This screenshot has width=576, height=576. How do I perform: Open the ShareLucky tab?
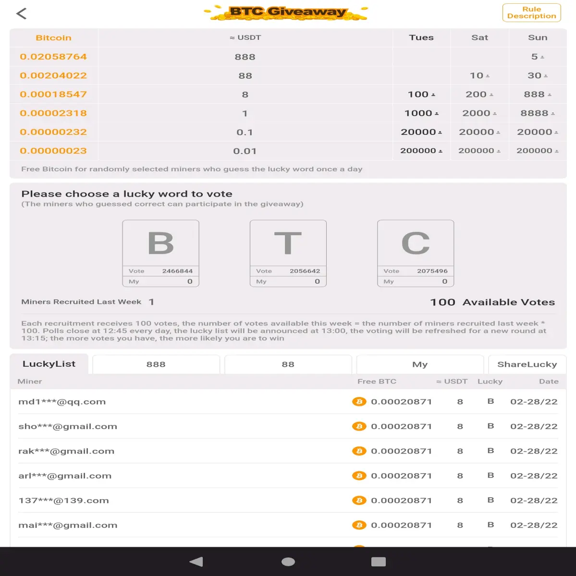[527, 364]
